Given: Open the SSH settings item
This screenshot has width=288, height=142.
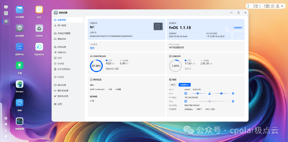Looking at the screenshot, I should click(68, 58).
